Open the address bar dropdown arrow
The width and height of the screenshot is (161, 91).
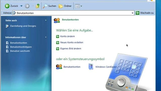click(132, 13)
